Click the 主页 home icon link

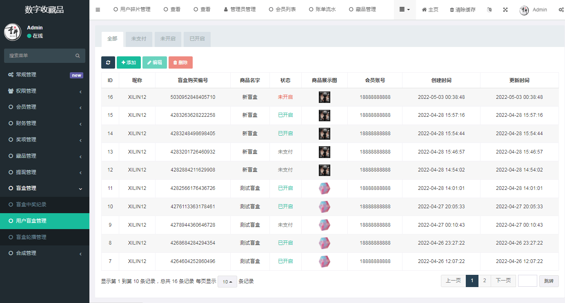430,10
